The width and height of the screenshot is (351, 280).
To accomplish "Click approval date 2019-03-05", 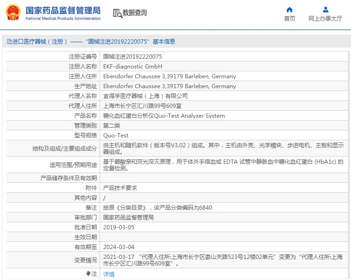I will pos(118,227).
